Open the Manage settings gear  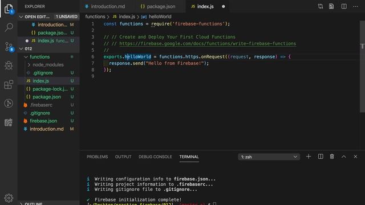9,198
